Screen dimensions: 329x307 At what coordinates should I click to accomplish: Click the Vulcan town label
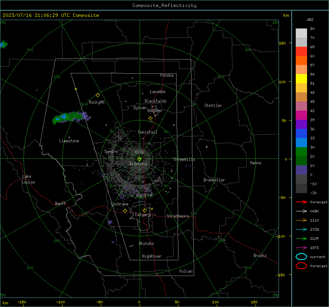point(186,271)
